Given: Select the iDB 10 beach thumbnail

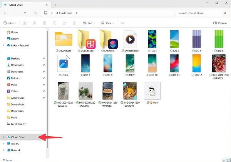Looking at the screenshot, I should tap(152, 63).
